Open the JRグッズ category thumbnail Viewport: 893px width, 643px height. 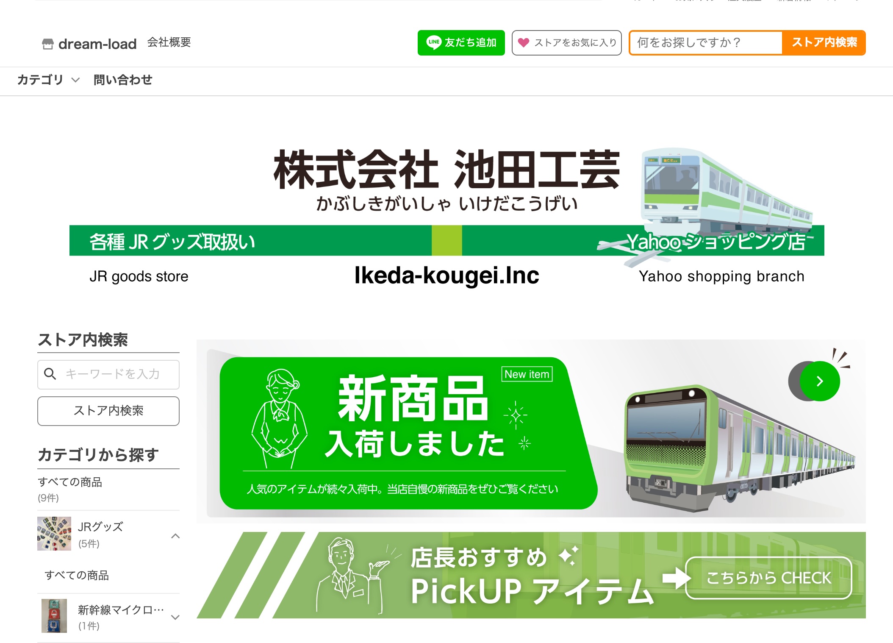[x=54, y=534]
